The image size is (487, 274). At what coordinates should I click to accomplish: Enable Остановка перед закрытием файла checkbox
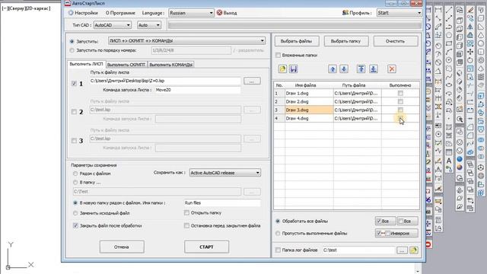186,225
